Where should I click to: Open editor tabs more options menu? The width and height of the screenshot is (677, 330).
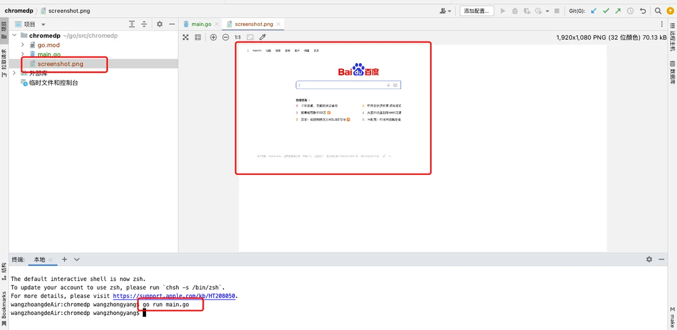[x=662, y=24]
